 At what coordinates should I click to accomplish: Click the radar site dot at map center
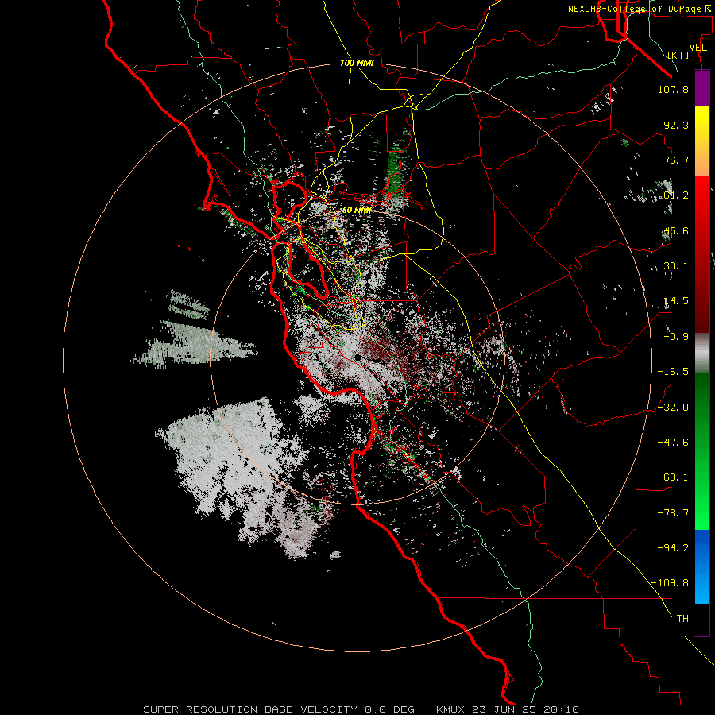[357, 357]
